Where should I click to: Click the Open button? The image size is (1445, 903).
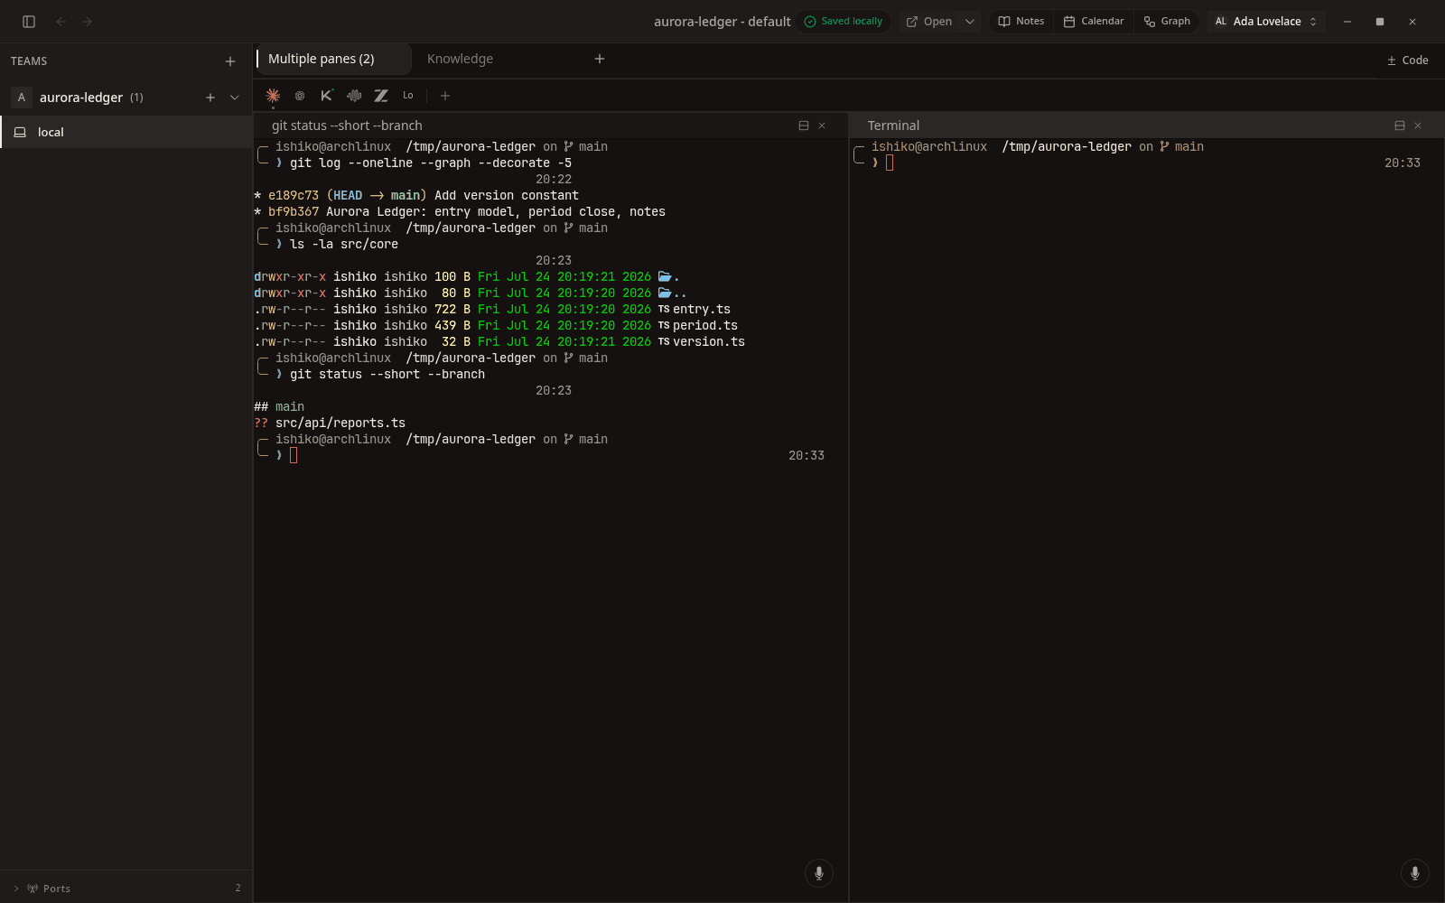click(929, 22)
